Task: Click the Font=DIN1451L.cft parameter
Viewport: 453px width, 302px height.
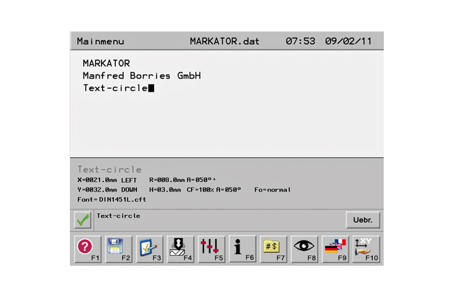Action: pos(112,200)
